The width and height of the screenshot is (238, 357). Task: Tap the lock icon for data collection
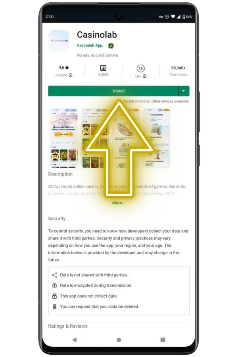coord(54,296)
